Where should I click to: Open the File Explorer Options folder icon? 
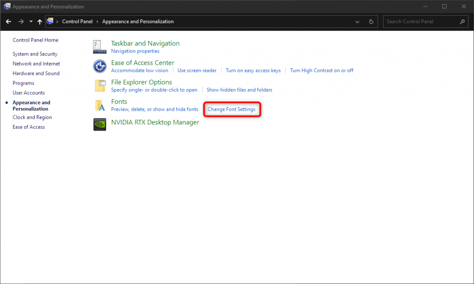[100, 85]
